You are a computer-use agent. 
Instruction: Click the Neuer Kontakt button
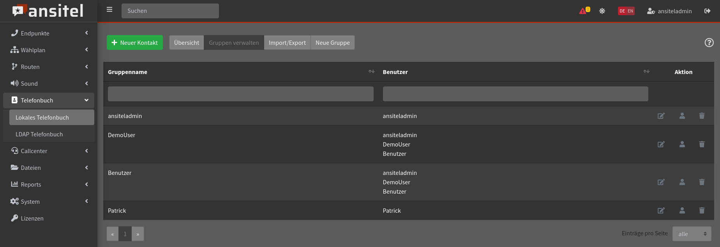pos(135,42)
